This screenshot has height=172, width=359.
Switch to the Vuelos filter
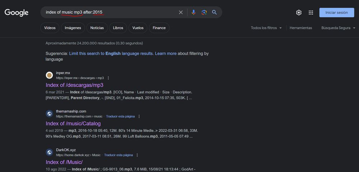(x=138, y=28)
